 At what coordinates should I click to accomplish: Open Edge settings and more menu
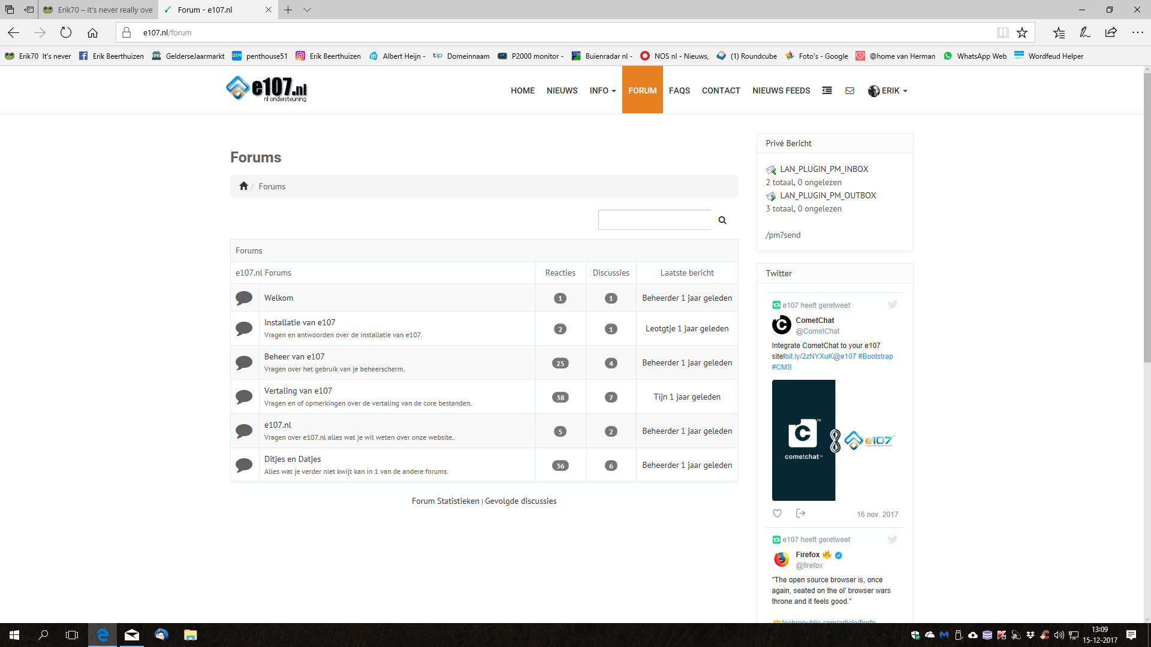tap(1137, 32)
